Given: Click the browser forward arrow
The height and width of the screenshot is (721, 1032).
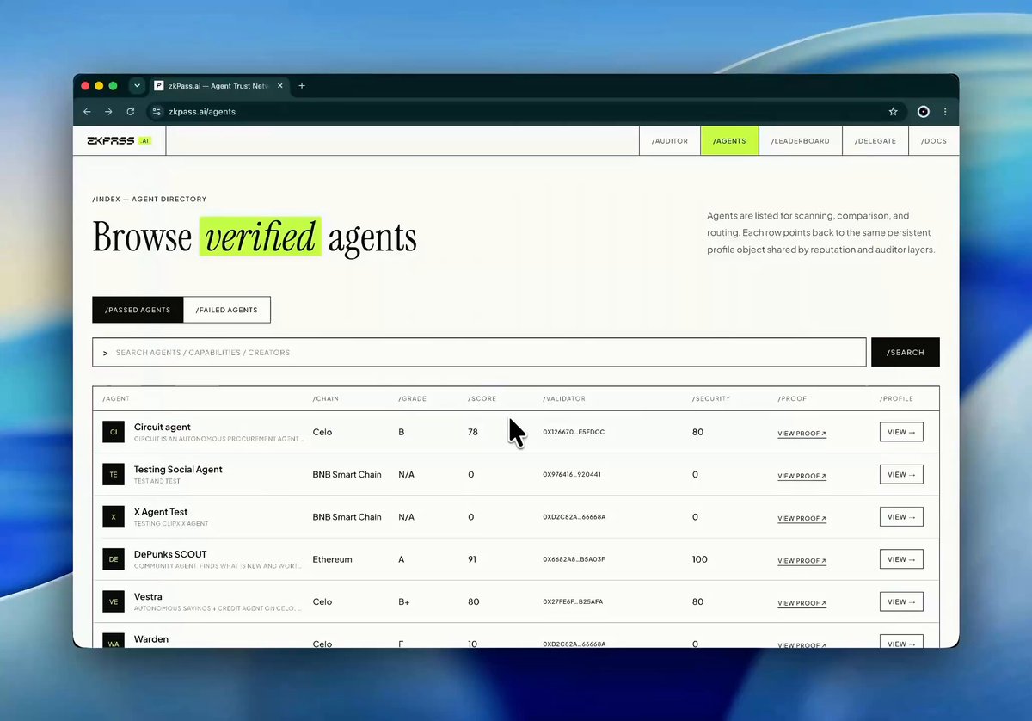Looking at the screenshot, I should point(108,112).
